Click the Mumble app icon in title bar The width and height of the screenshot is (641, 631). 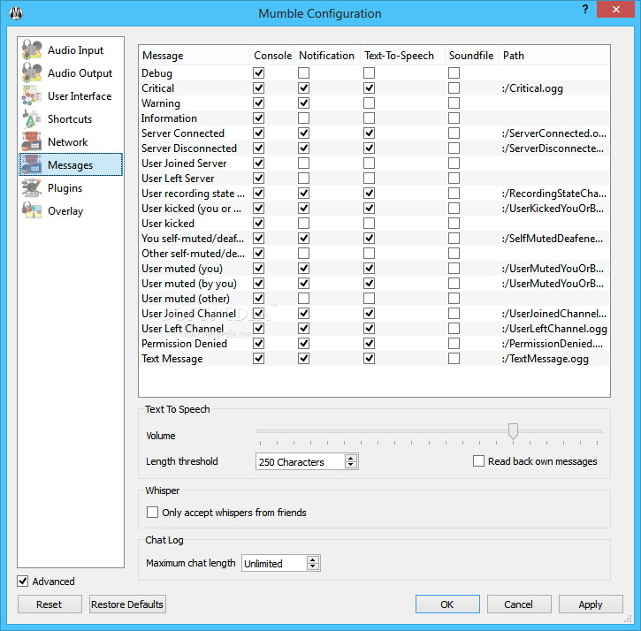coord(16,13)
